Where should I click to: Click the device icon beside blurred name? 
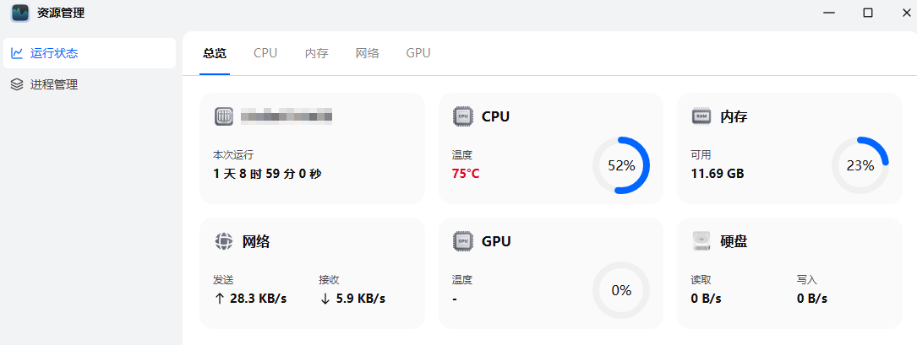pyautogui.click(x=223, y=116)
